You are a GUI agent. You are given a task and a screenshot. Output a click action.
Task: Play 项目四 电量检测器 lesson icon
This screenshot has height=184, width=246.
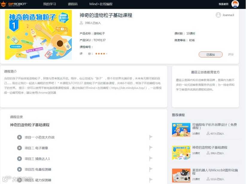click(x=19, y=169)
